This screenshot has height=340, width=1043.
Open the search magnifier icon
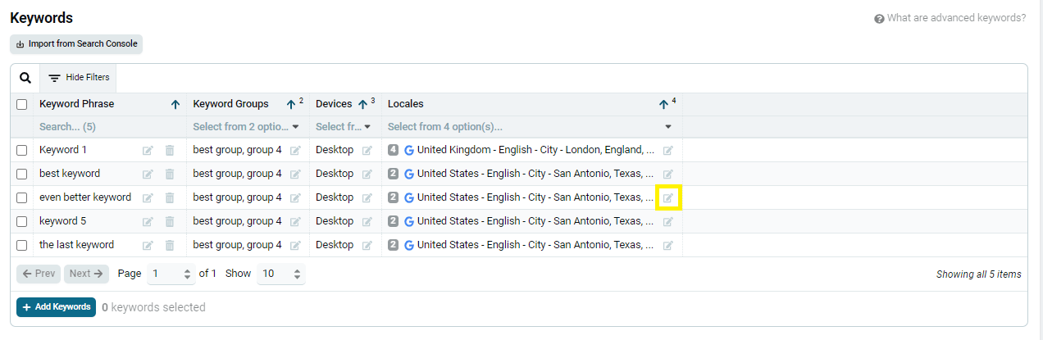pos(25,78)
